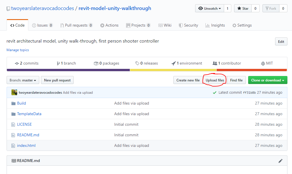Click the rocket icon next to environment
The height and width of the screenshot is (174, 292).
coord(174,63)
